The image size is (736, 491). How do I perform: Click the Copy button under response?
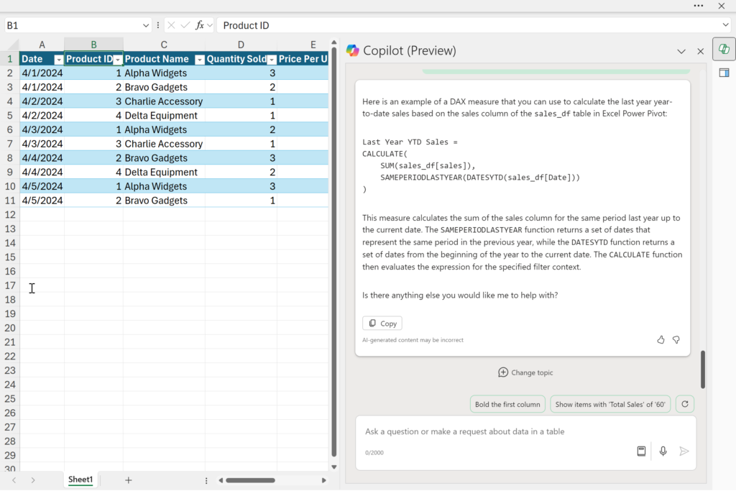pyautogui.click(x=382, y=323)
